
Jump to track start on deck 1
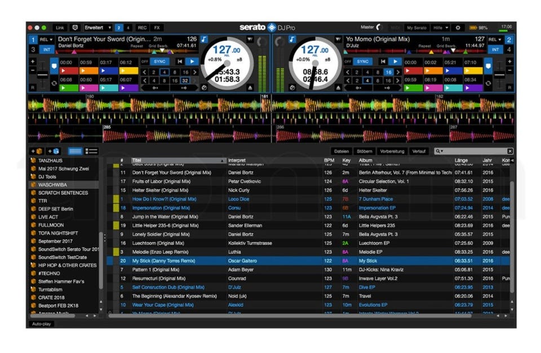[x=180, y=61]
